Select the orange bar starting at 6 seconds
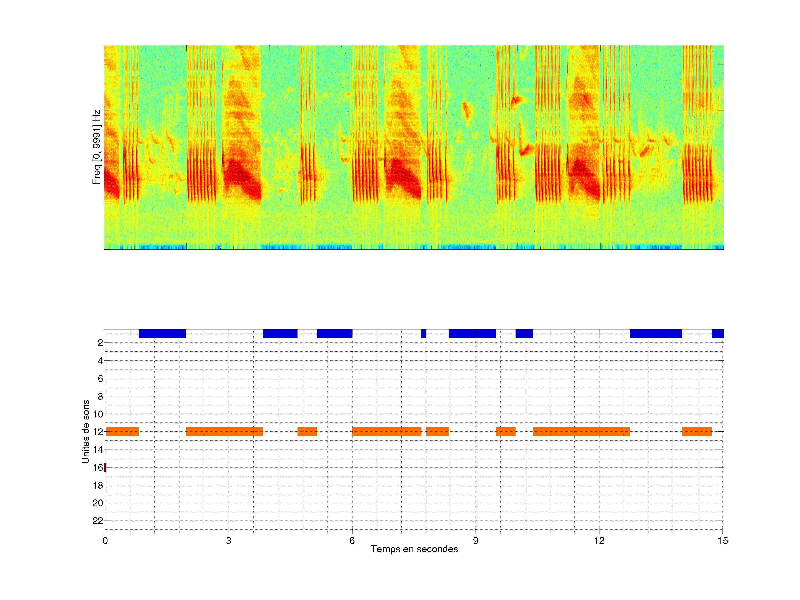The height and width of the screenshot is (600, 800). pyautogui.click(x=386, y=431)
